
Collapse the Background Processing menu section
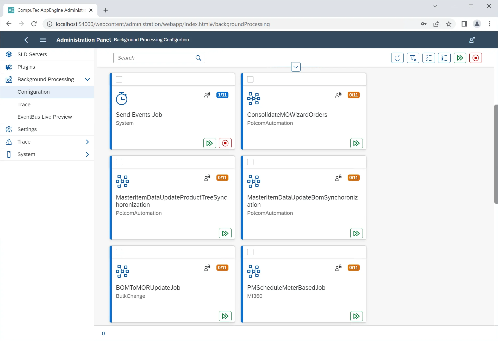[87, 79]
